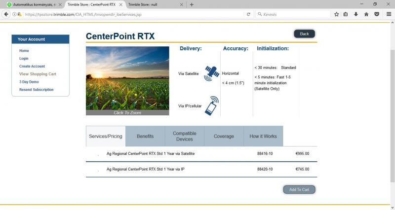Open a new tab with the plus button
The image size is (395, 210).
click(x=192, y=4)
